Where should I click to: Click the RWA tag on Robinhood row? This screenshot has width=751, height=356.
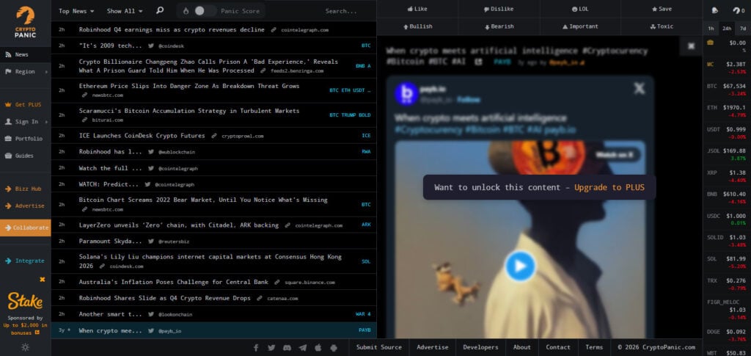(366, 151)
